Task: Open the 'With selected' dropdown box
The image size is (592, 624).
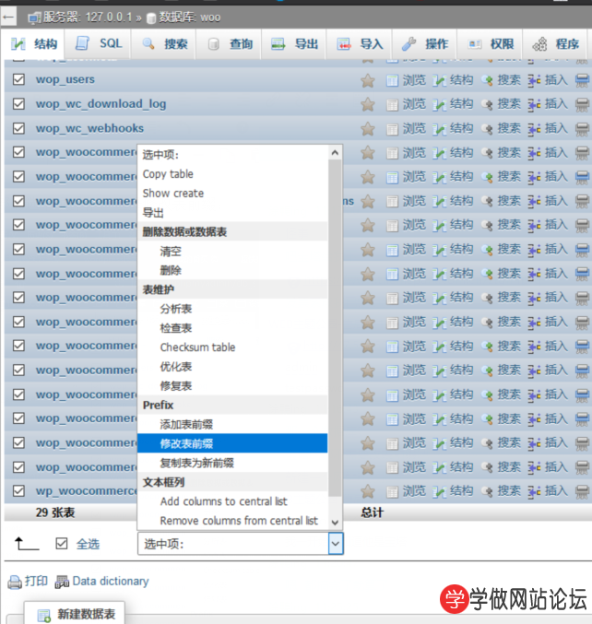Action: [240, 544]
